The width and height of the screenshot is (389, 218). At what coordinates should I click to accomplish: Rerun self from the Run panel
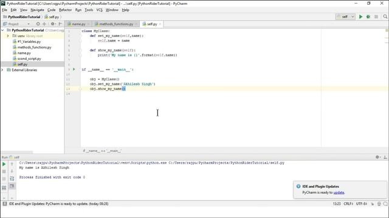click(4, 164)
